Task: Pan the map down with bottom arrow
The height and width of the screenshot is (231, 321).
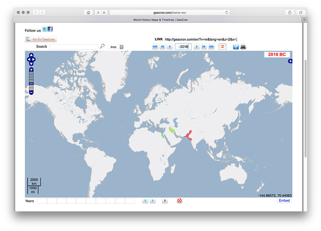Action: coord(31,64)
